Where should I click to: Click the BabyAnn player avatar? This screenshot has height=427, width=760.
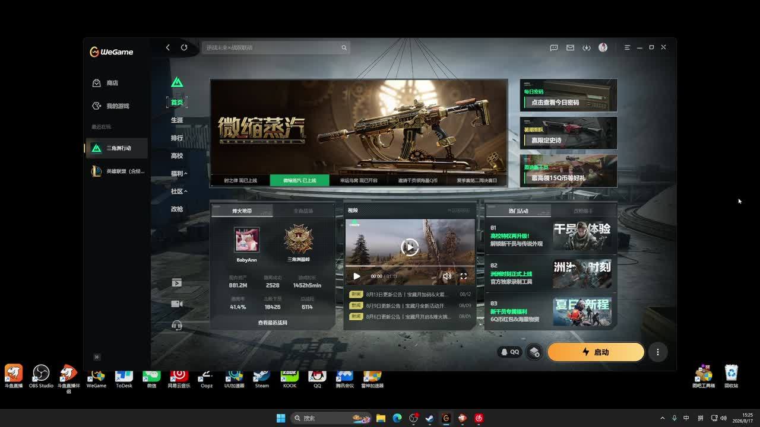(x=246, y=240)
